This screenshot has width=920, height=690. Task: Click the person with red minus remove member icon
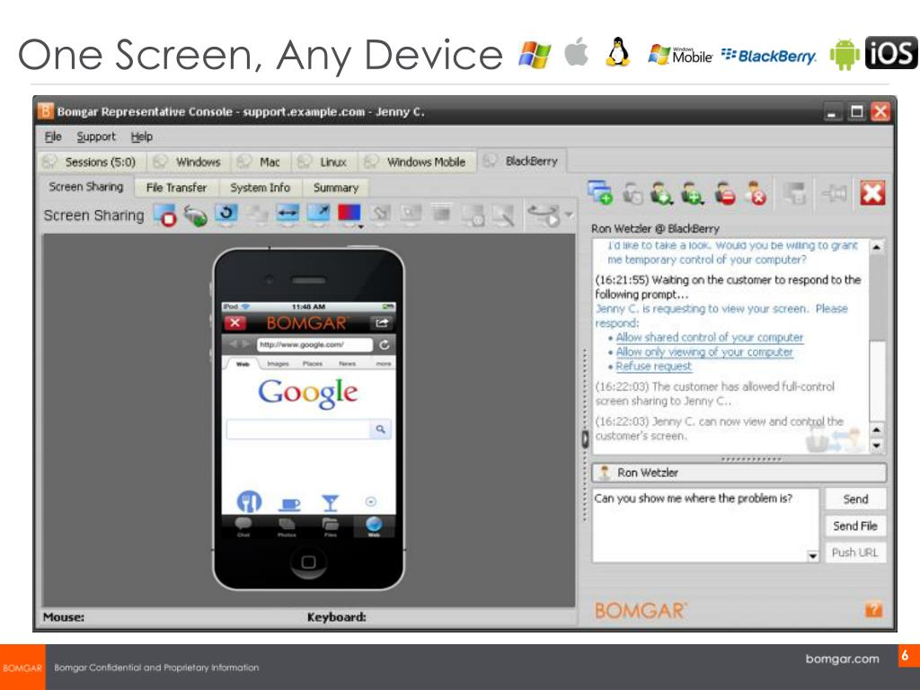coord(725,192)
